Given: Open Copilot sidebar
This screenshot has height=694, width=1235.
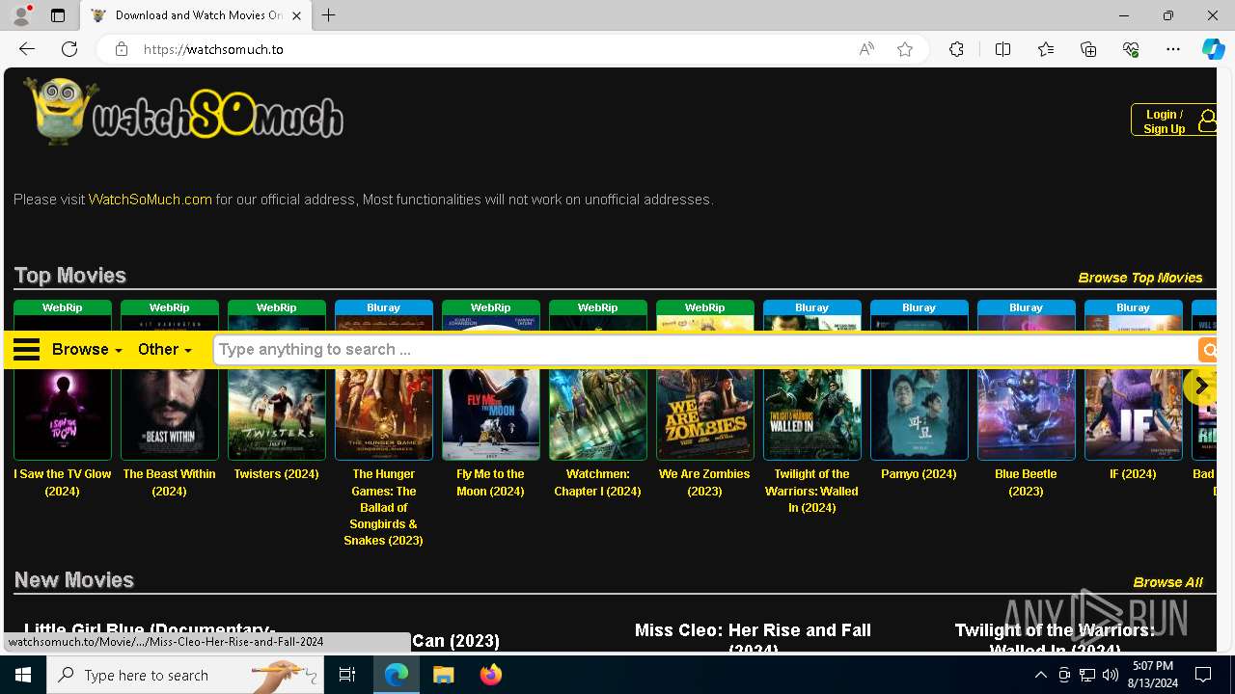Looking at the screenshot, I should pos(1213,49).
